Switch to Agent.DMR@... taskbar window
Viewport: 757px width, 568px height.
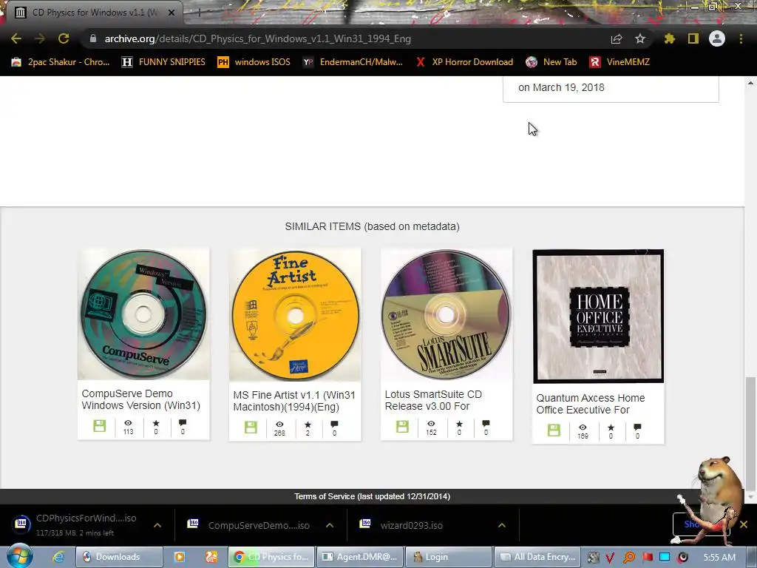360,557
